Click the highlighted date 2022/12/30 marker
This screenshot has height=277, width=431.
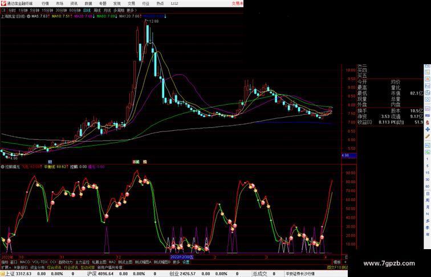[182, 257]
